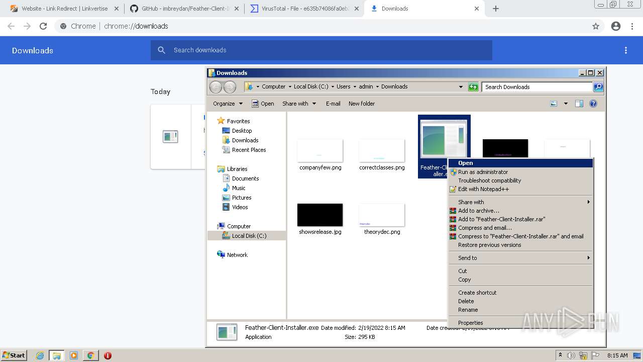
Task: Open a new Chrome tab
Action: pyautogui.click(x=496, y=9)
